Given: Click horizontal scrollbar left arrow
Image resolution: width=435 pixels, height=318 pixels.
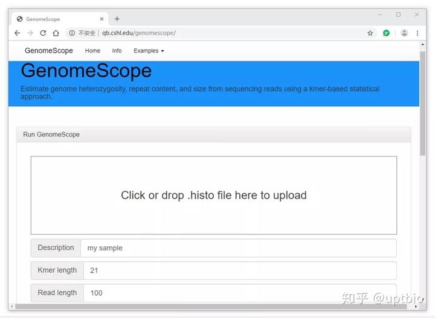Looking at the screenshot, I should [x=11, y=307].
